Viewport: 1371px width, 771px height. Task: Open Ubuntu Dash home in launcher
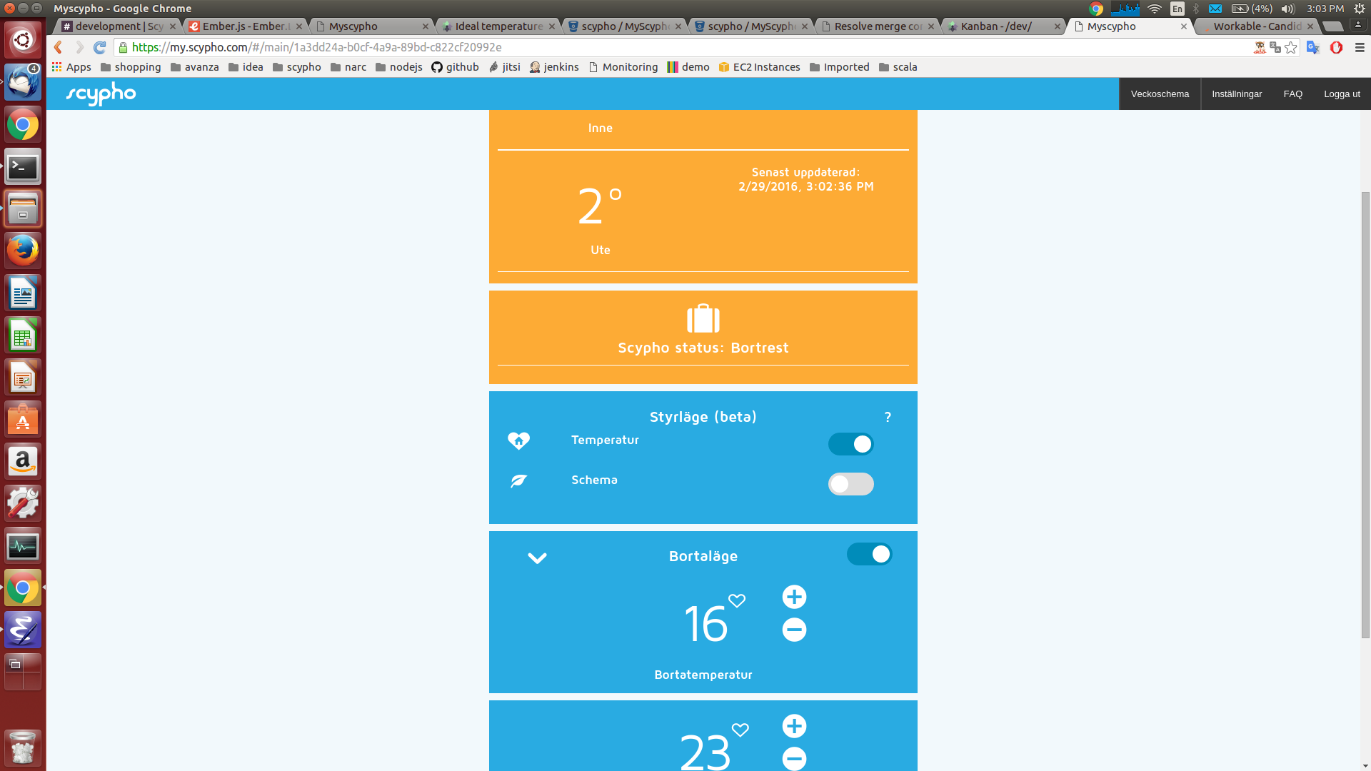point(23,39)
